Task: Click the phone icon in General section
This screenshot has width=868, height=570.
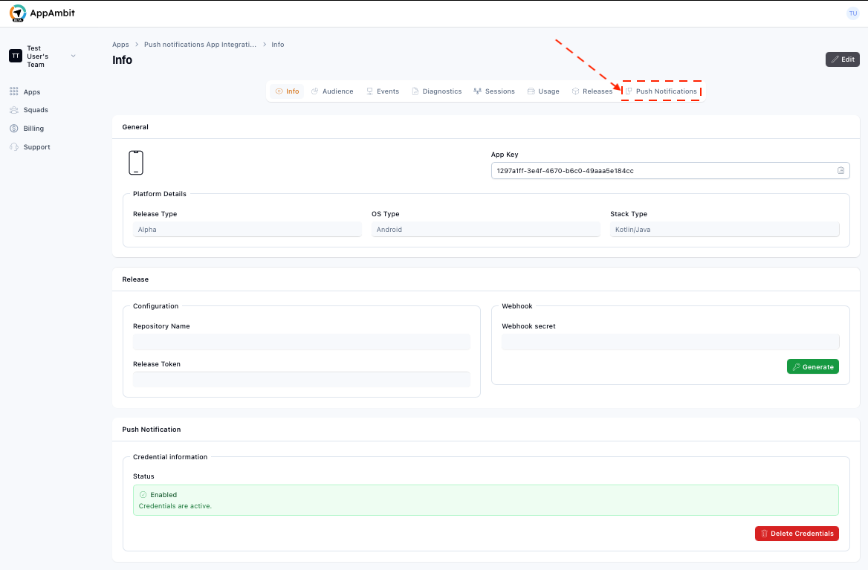Action: pyautogui.click(x=136, y=162)
